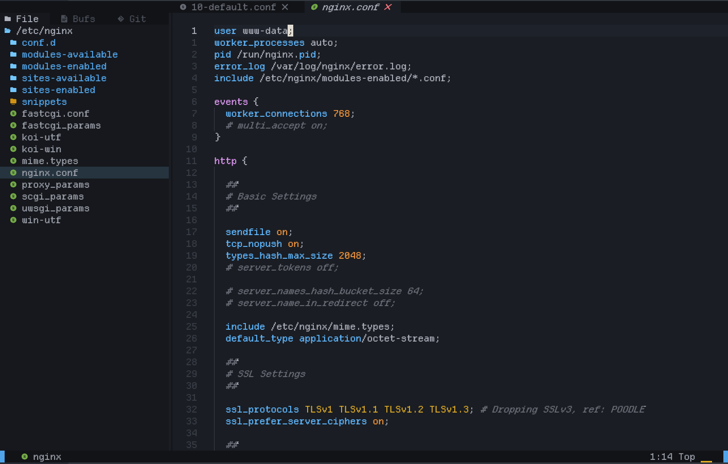
Task: Place cursor on 'http {' line
Action: (230, 161)
